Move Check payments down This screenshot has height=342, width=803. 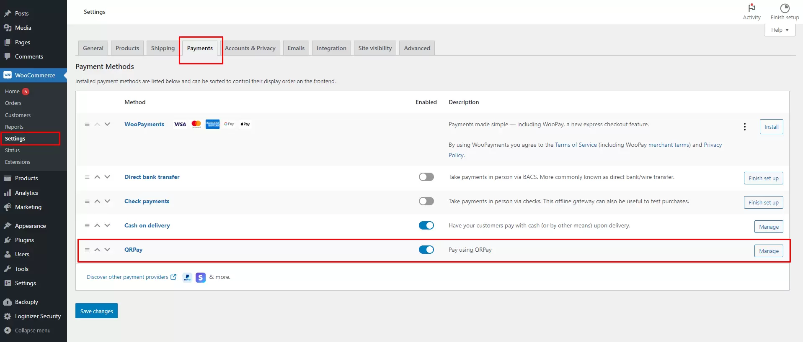pyautogui.click(x=107, y=201)
